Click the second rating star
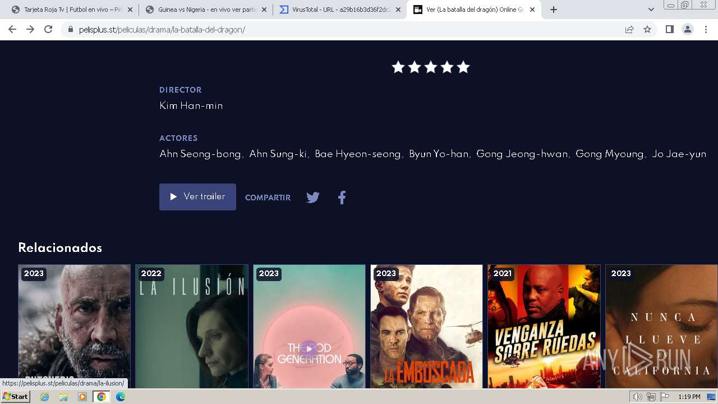 tap(415, 67)
